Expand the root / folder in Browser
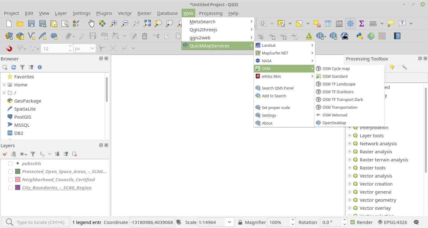 tap(4, 93)
